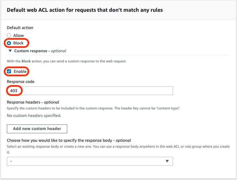Viewport: 237px width, 180px height.
Task: Click the "Select an existing response body" helper text
Action: click(x=118, y=147)
